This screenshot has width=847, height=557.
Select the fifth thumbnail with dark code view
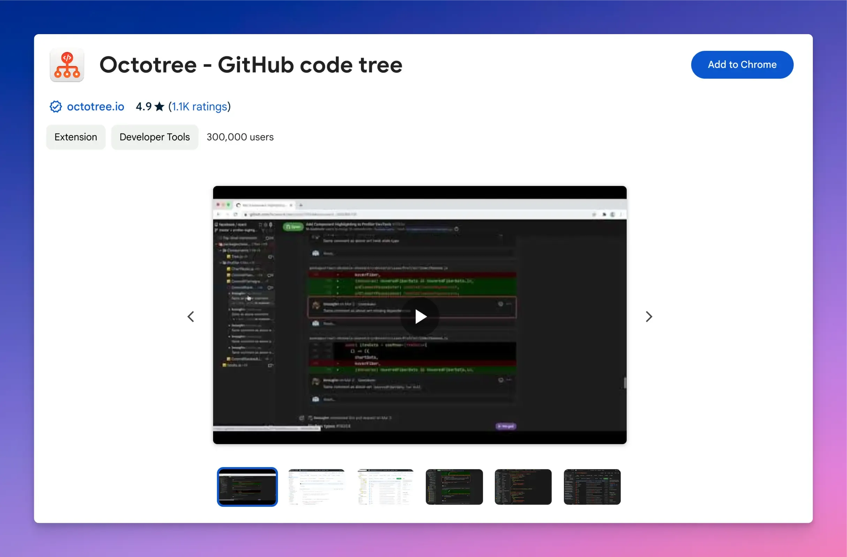coord(523,487)
